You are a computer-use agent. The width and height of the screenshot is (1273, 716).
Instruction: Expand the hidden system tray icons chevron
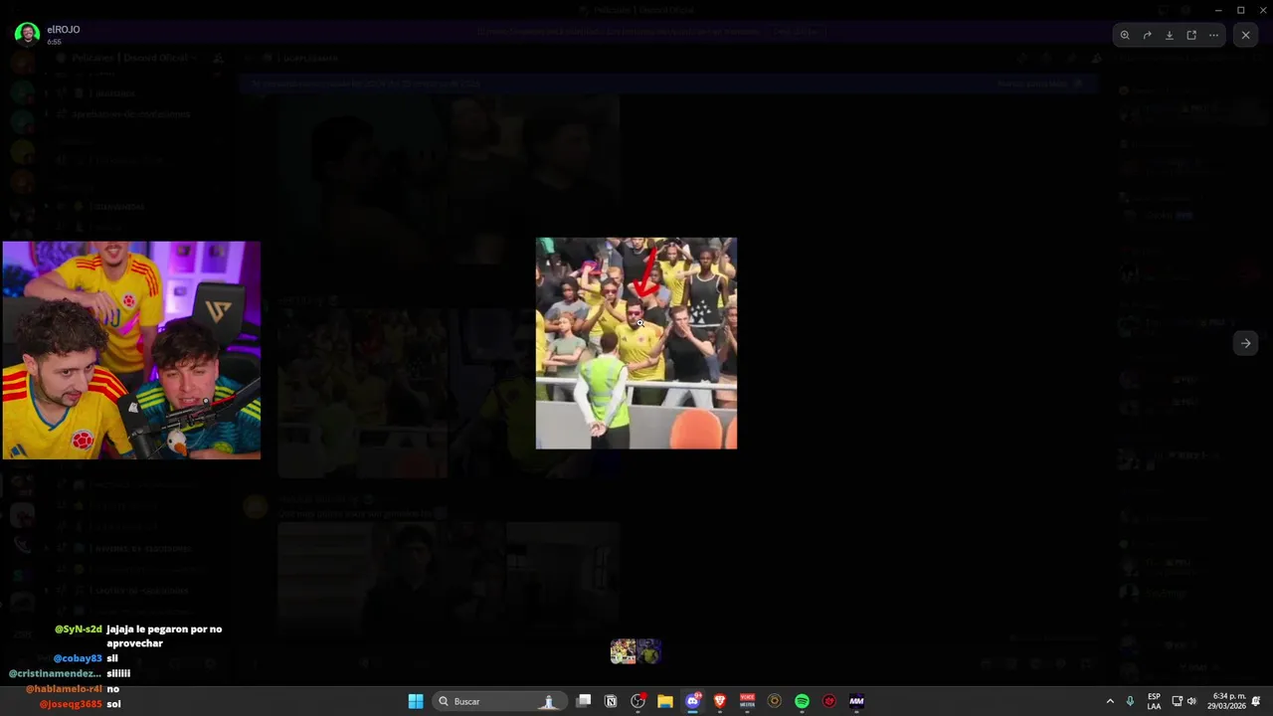pyautogui.click(x=1110, y=701)
